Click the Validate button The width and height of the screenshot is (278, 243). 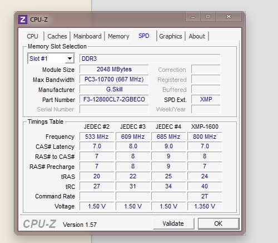pos(173,223)
